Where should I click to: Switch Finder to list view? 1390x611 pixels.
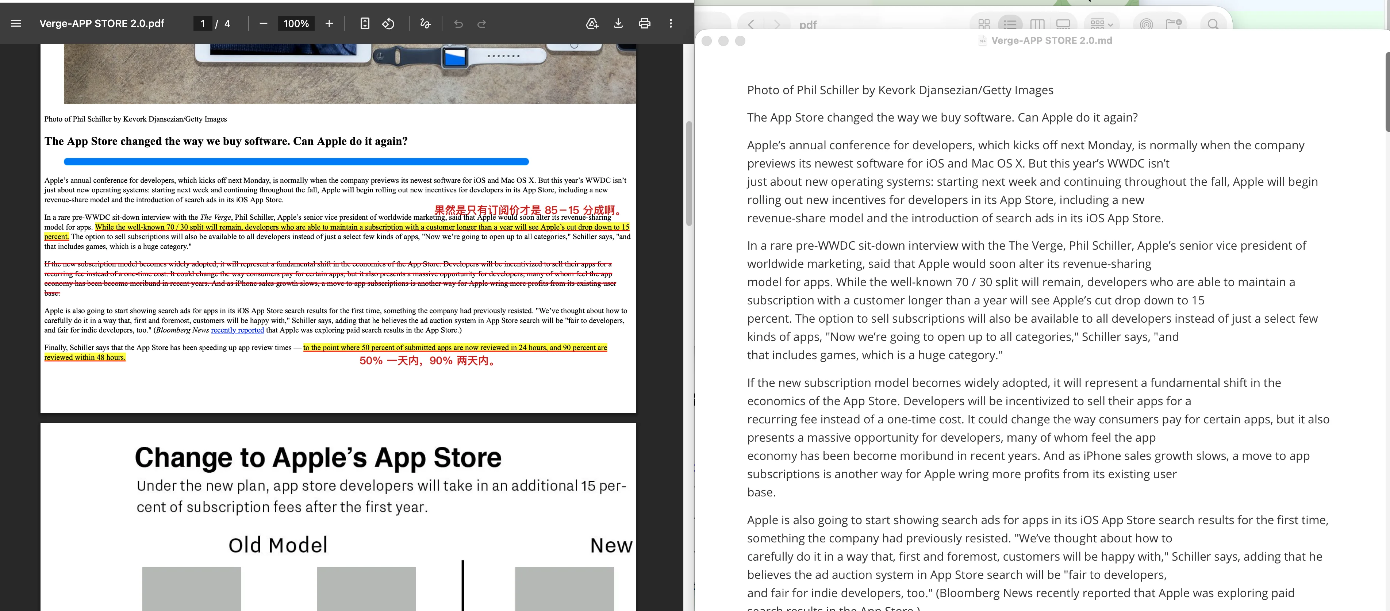1010,24
